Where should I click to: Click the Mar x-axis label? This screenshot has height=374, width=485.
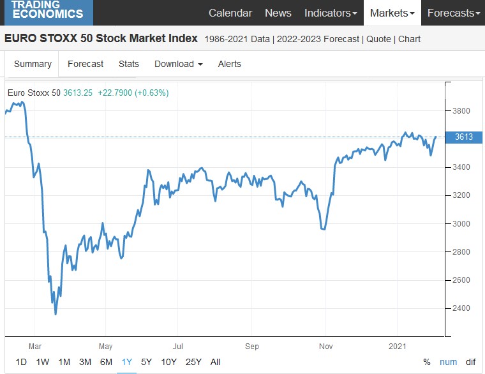coord(35,346)
